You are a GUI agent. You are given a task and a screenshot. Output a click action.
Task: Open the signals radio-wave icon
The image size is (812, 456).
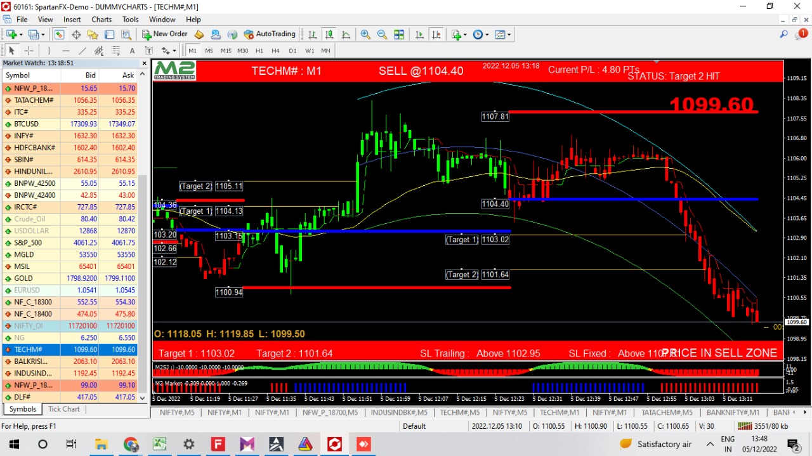pos(232,34)
